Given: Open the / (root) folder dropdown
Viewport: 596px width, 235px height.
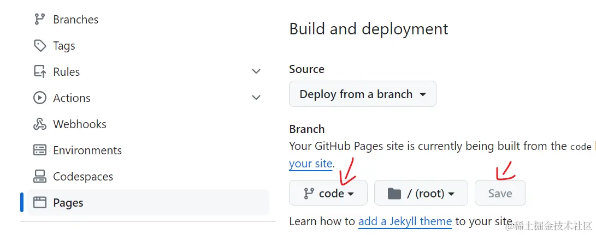Looking at the screenshot, I should tap(421, 193).
